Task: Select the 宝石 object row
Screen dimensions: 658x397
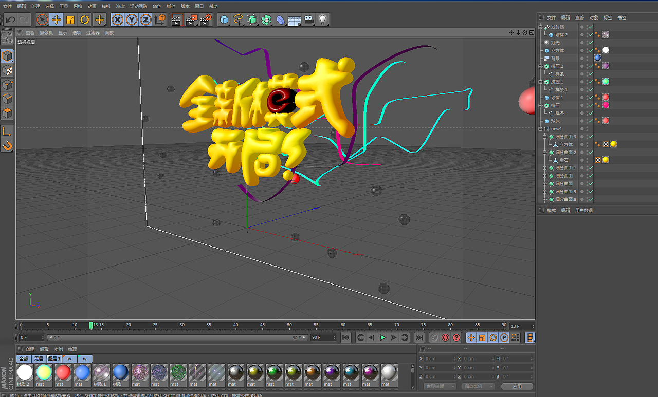Action: click(x=564, y=160)
